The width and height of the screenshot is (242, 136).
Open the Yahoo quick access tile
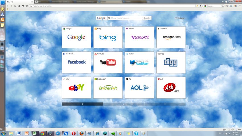[140, 37]
